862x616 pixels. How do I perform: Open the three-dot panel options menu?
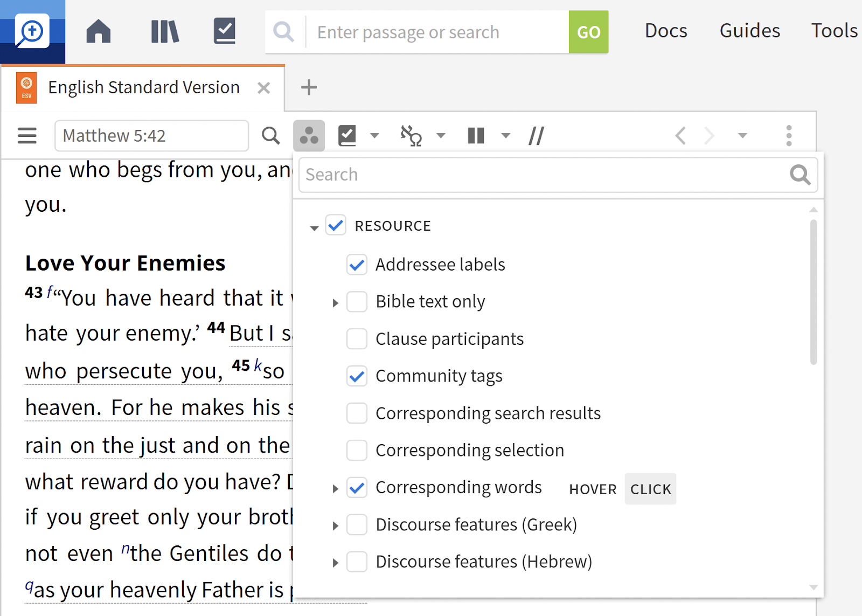(x=789, y=136)
